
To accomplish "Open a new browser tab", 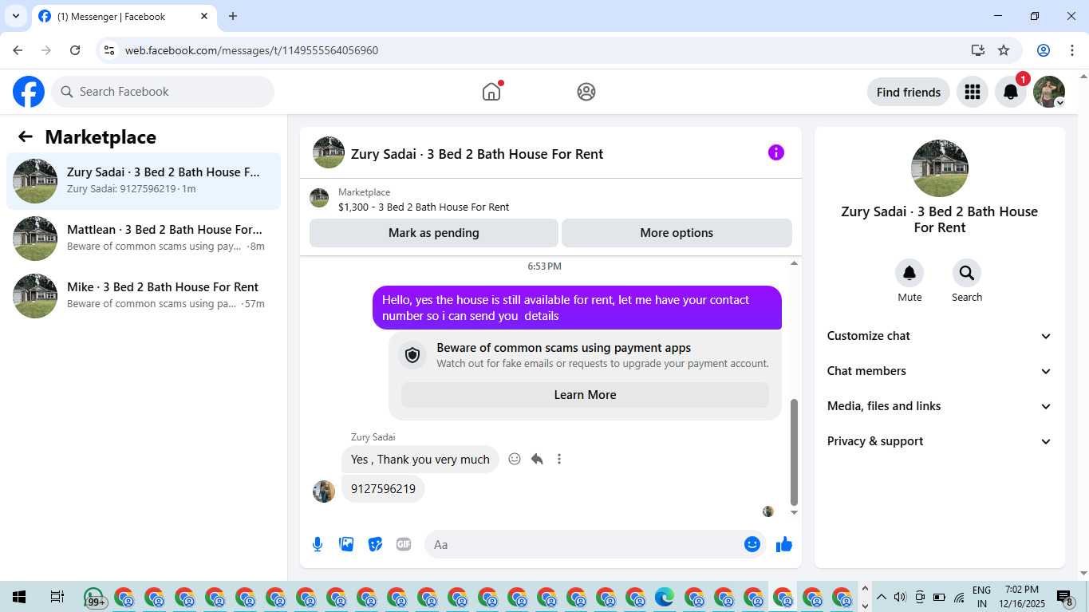I will [x=233, y=16].
